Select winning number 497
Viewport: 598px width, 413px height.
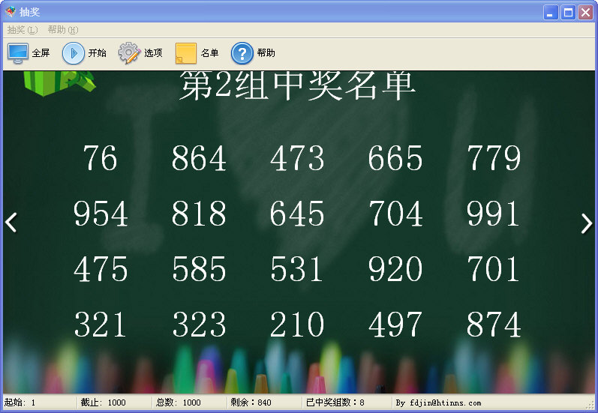395,325
